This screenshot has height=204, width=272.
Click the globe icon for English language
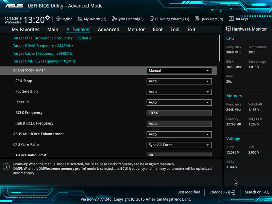coord(58,19)
